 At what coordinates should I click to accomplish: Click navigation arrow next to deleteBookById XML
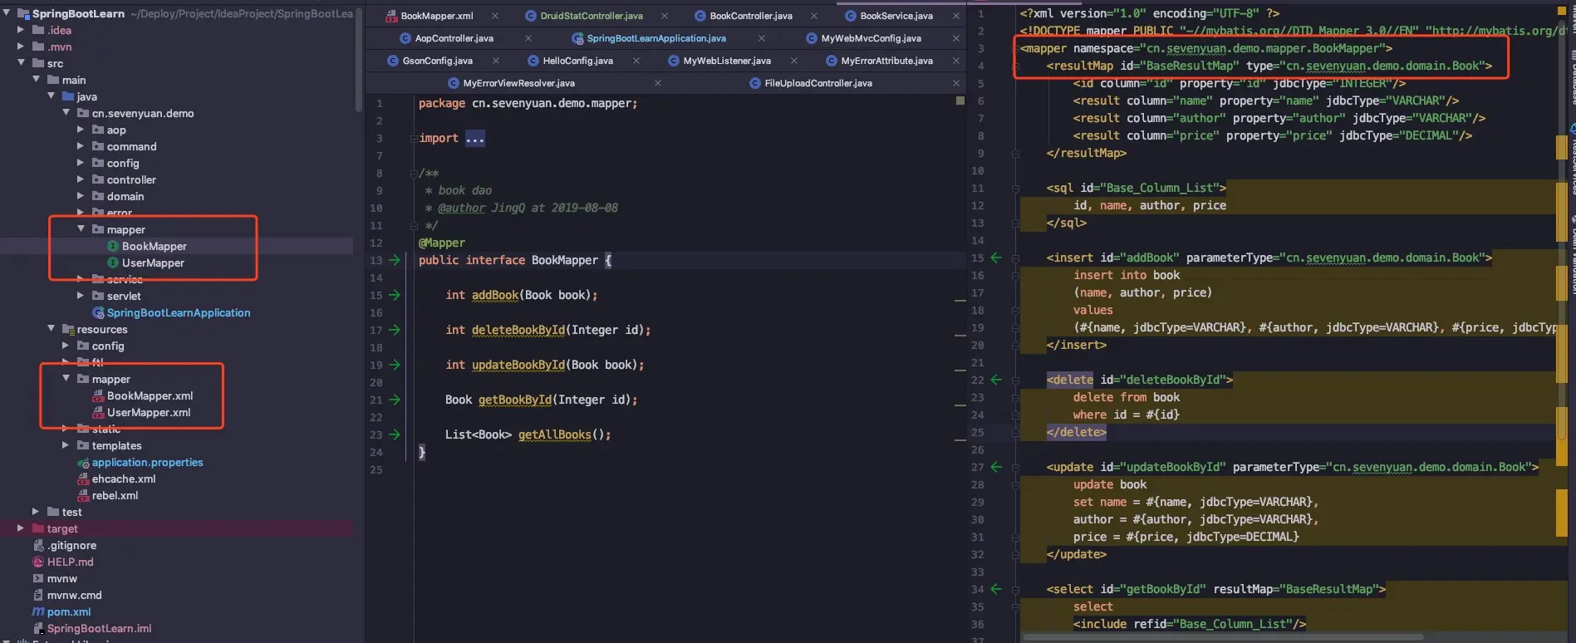tap(996, 380)
